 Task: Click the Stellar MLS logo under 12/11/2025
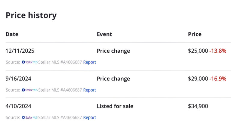(x=29, y=62)
